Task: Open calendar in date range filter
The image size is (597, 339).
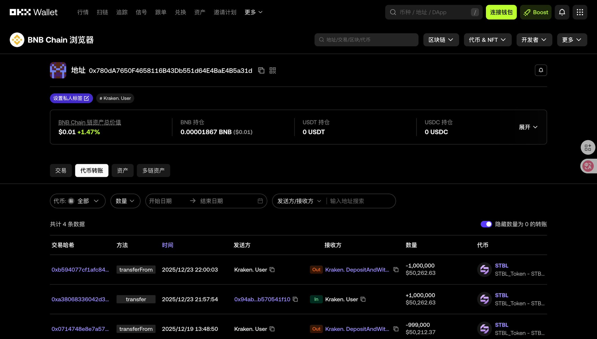Action: (260, 201)
